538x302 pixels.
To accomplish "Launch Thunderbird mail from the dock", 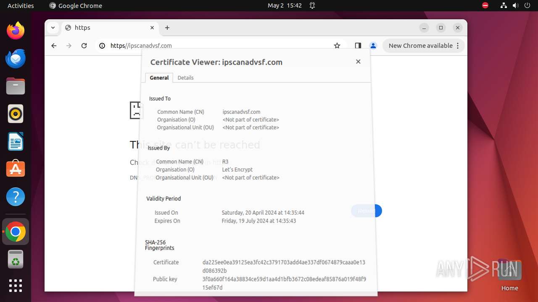I will pos(16,58).
